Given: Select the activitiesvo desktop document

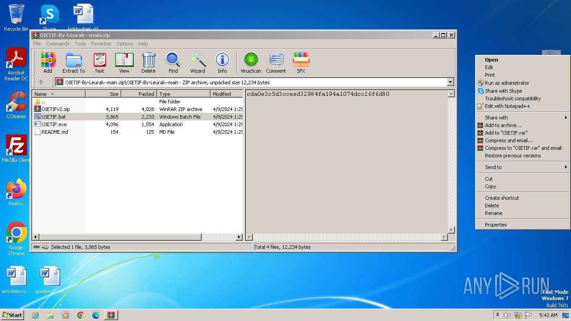Looking at the screenshot, I should tap(16, 280).
